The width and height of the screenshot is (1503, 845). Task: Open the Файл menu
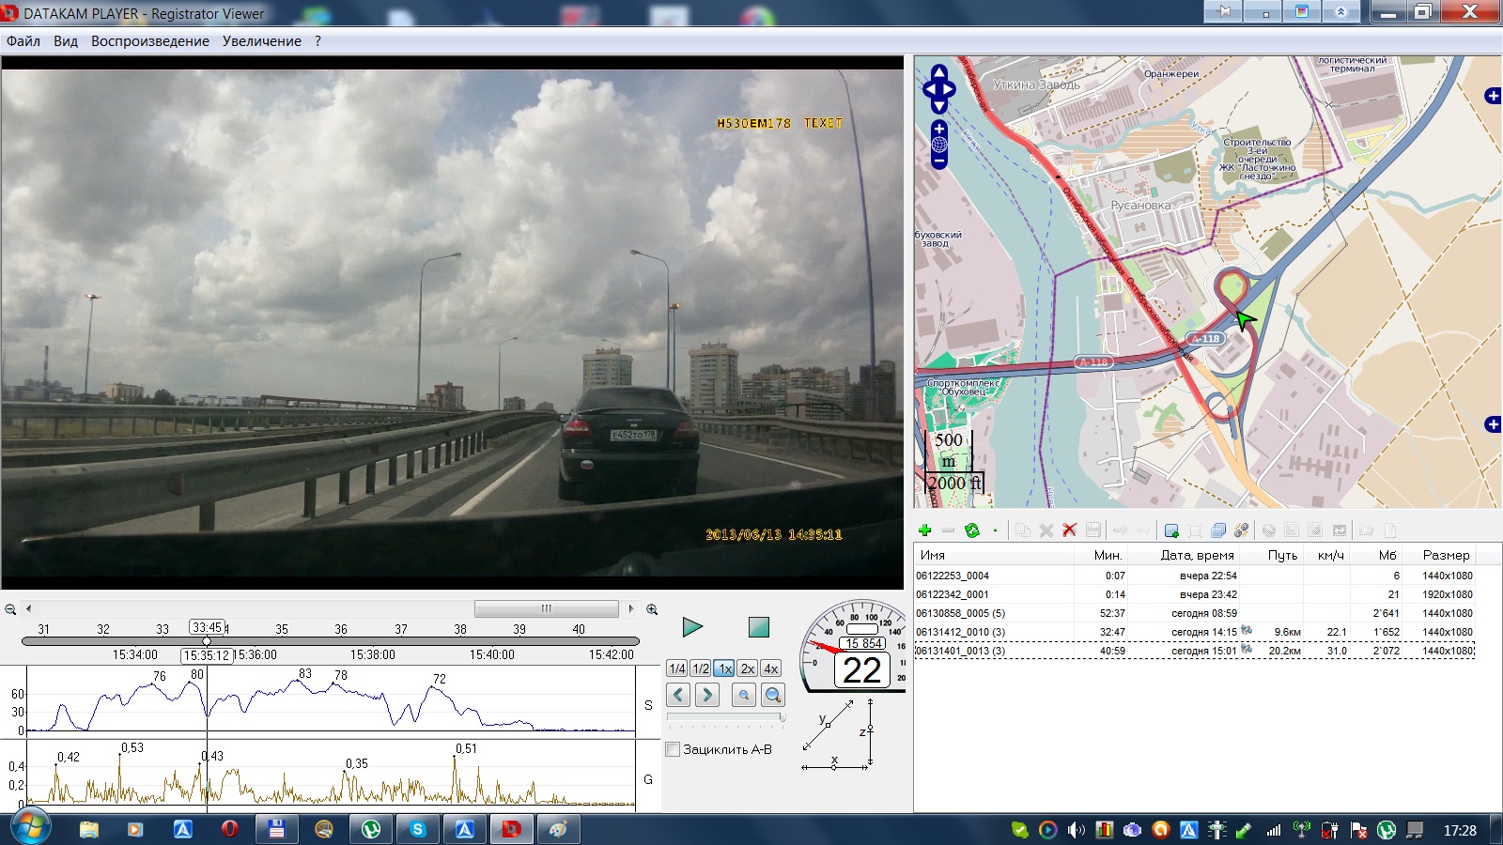coord(23,41)
